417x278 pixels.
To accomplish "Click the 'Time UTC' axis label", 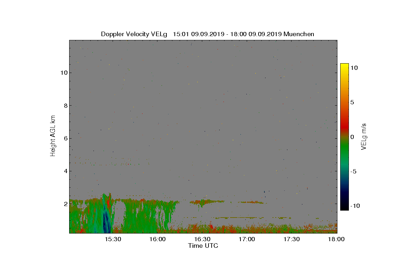I will [203, 246].
